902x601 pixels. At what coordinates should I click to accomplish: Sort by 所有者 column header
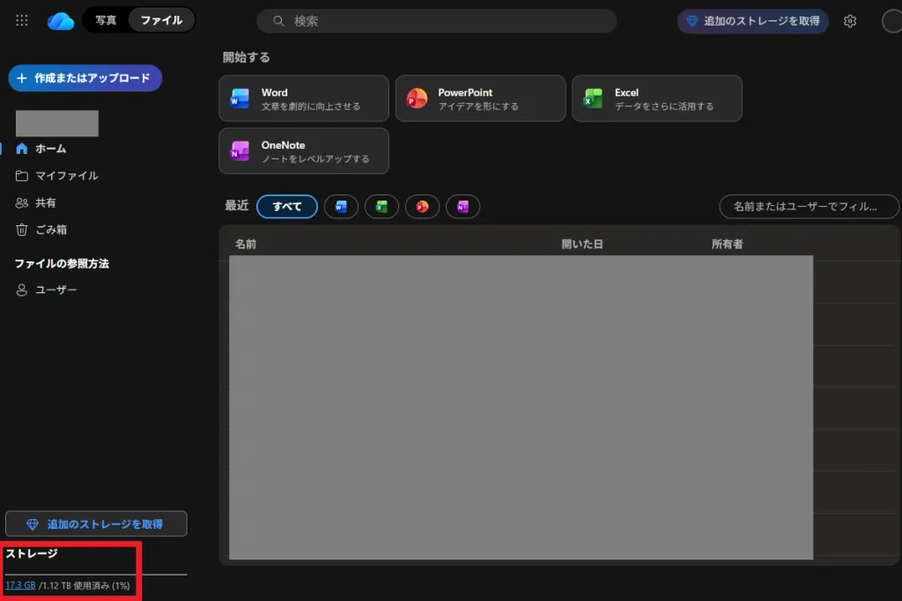pyautogui.click(x=727, y=245)
